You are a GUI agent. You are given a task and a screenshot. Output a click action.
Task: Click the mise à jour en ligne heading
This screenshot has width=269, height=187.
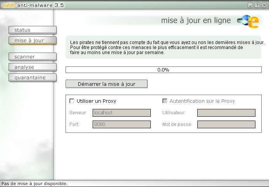click(x=196, y=20)
